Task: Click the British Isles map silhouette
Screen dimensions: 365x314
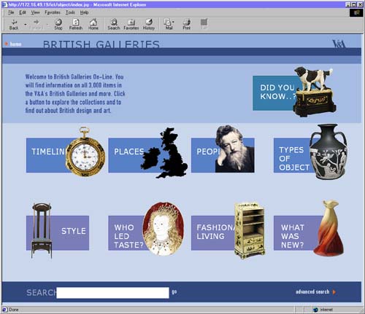Action: [164, 153]
